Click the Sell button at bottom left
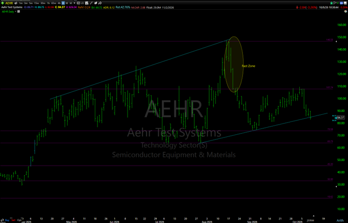The image size is (348, 223). coord(13,220)
